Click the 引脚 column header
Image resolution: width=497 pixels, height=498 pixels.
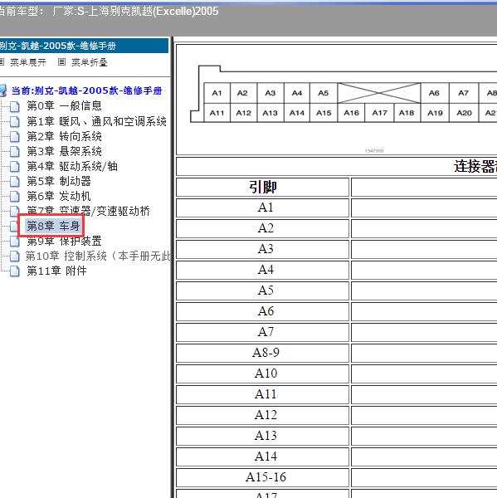[263, 187]
